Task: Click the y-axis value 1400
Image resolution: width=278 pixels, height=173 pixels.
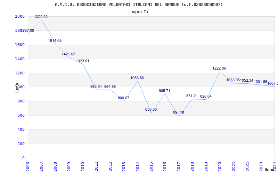Action: pos(20,59)
